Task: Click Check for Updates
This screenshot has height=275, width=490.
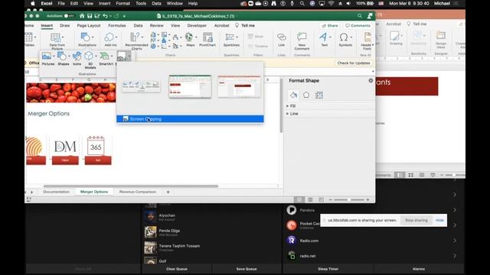Action: 354,63
